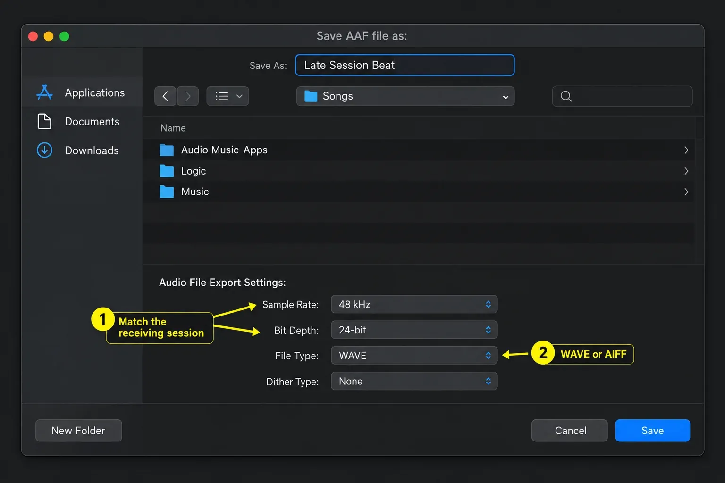Image resolution: width=725 pixels, height=483 pixels.
Task: Close the dialog with red button
Action: 33,36
